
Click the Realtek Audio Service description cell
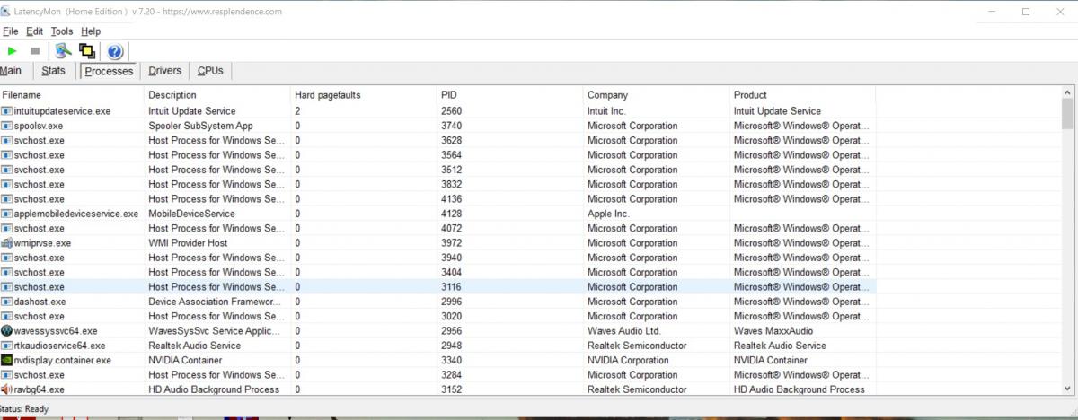pos(194,346)
